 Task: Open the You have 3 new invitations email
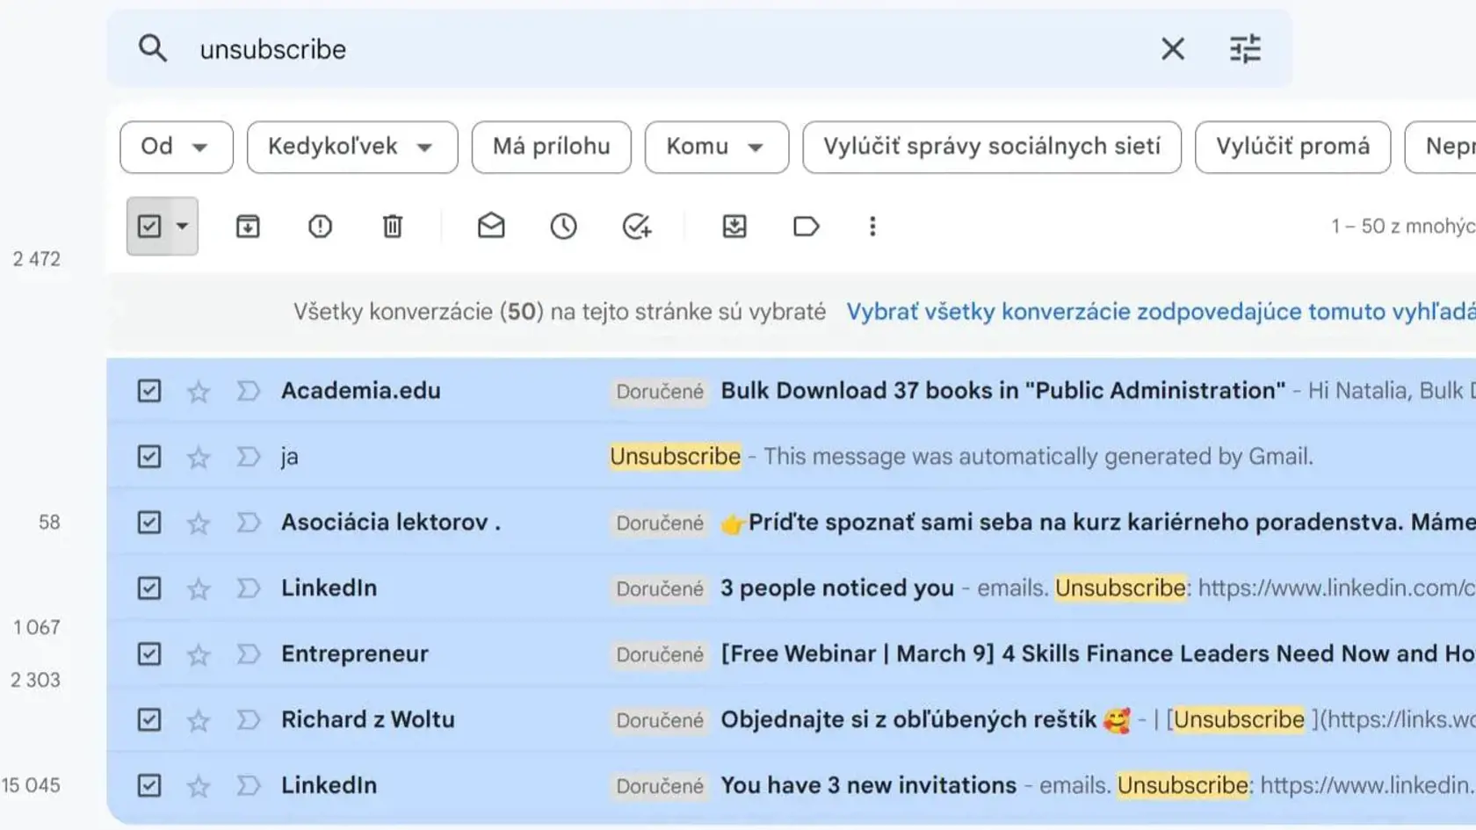[868, 785]
